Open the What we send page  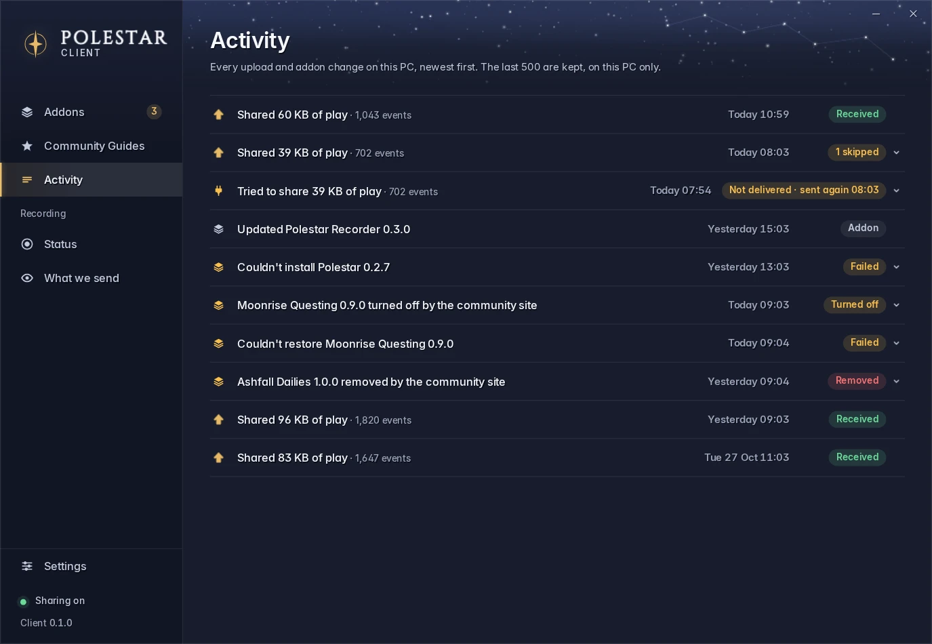click(x=92, y=278)
